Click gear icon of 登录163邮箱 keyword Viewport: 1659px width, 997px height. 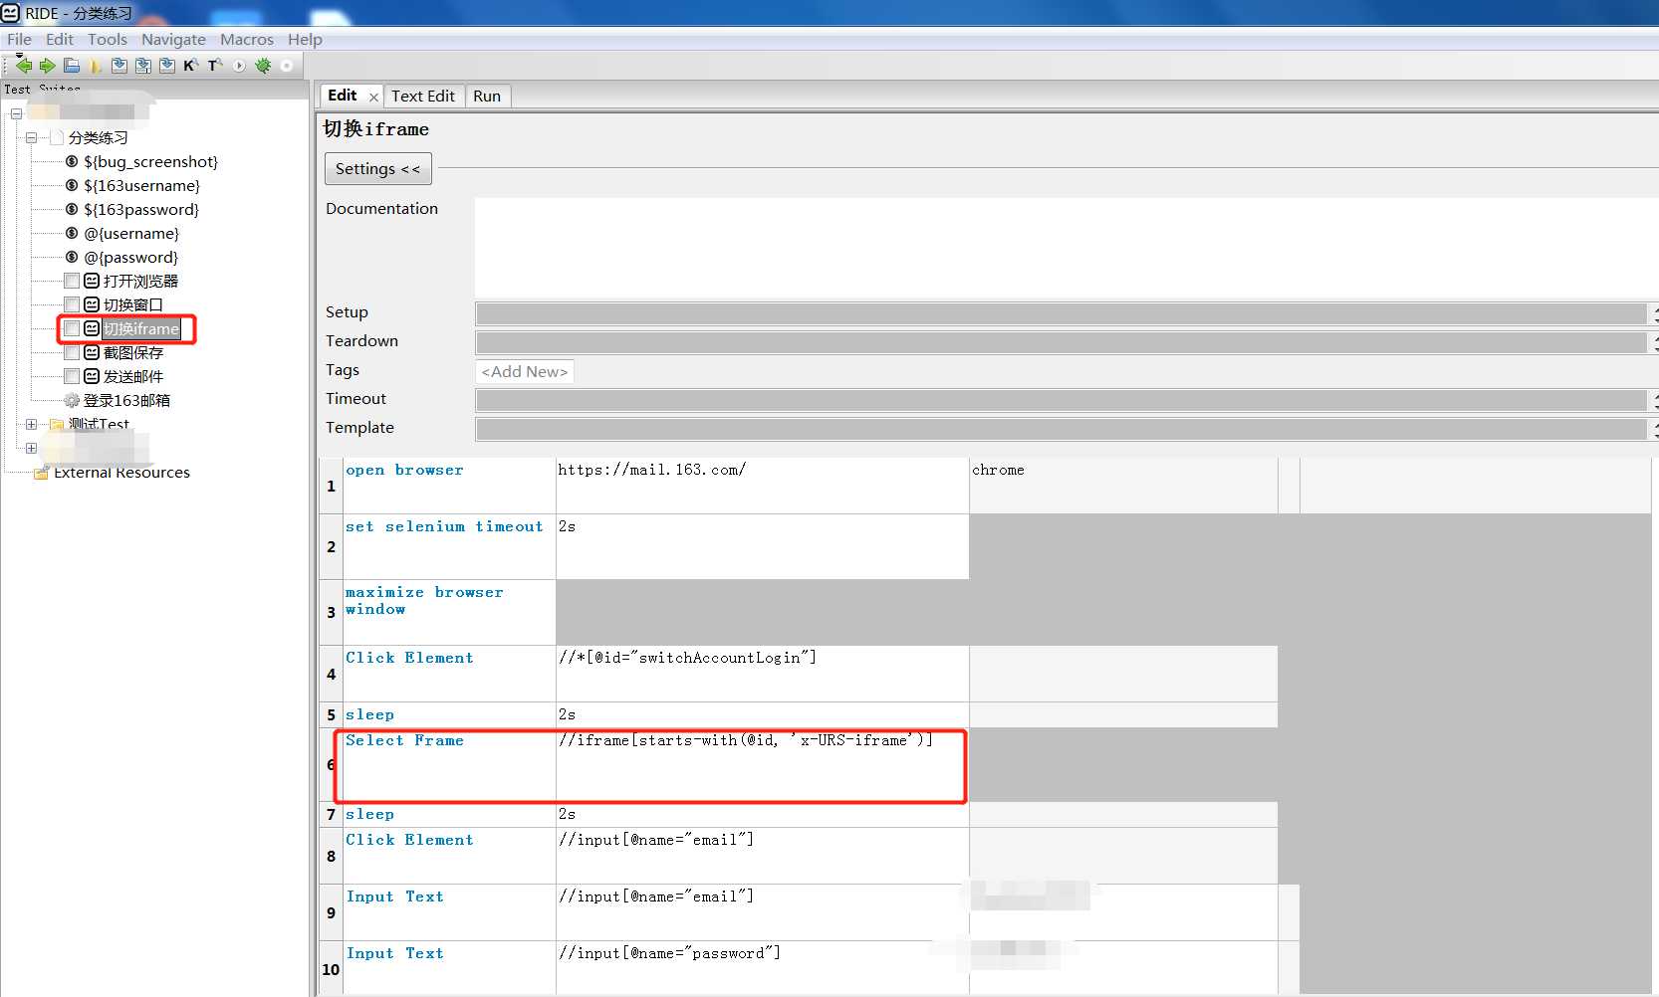[x=72, y=400]
